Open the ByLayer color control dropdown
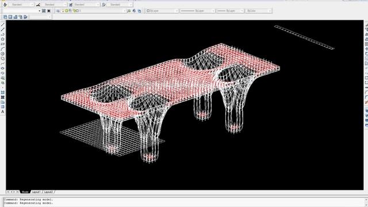368x207 pixels. [x=162, y=11]
